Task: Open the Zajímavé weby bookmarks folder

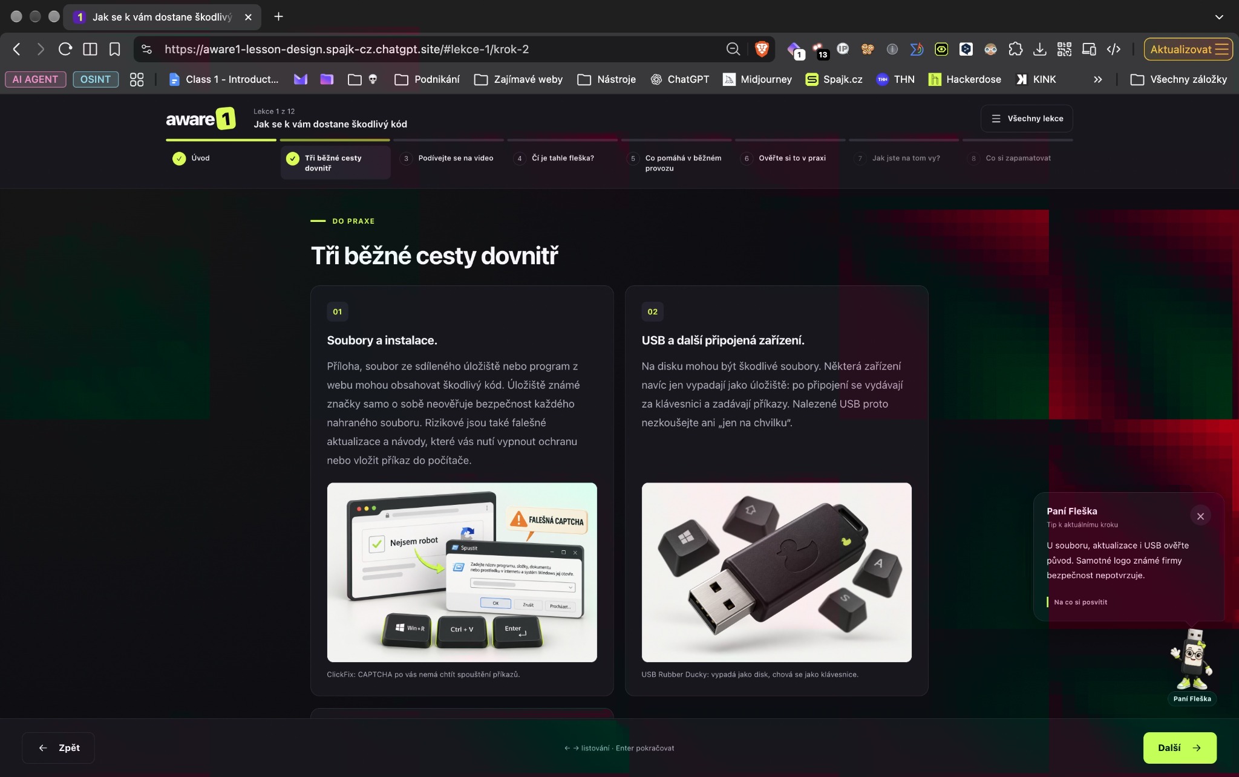Action: click(518, 79)
